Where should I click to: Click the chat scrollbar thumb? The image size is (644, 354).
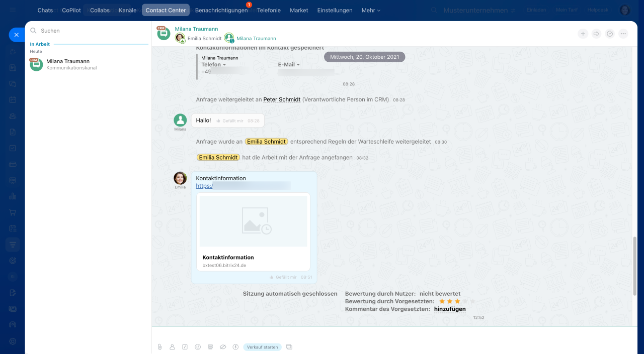(634, 266)
